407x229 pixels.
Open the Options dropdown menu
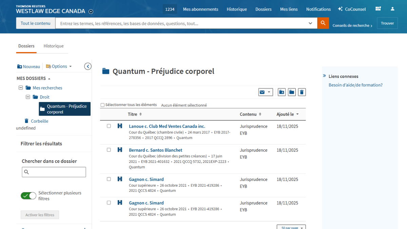59,66
